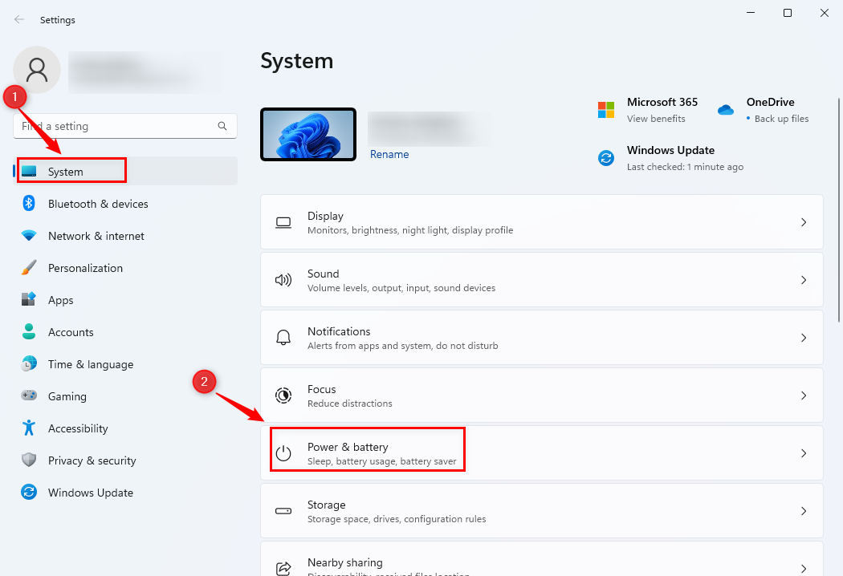Click the Nearby sharing share icon
Image resolution: width=843 pixels, height=576 pixels.
[283, 568]
